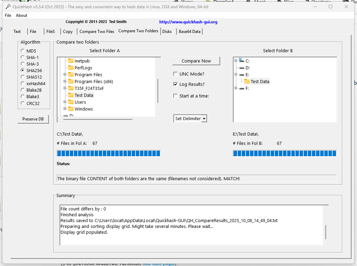
Task: Click the Test Data folder icon under E:
Action: [x=247, y=82]
